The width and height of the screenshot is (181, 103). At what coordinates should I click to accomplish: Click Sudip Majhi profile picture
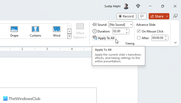[x=126, y=6]
